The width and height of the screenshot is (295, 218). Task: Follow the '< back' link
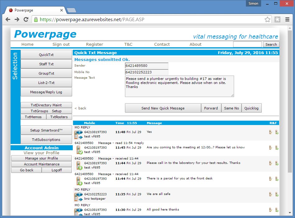(x=81, y=108)
